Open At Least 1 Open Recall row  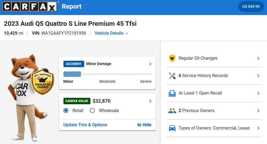(214, 93)
